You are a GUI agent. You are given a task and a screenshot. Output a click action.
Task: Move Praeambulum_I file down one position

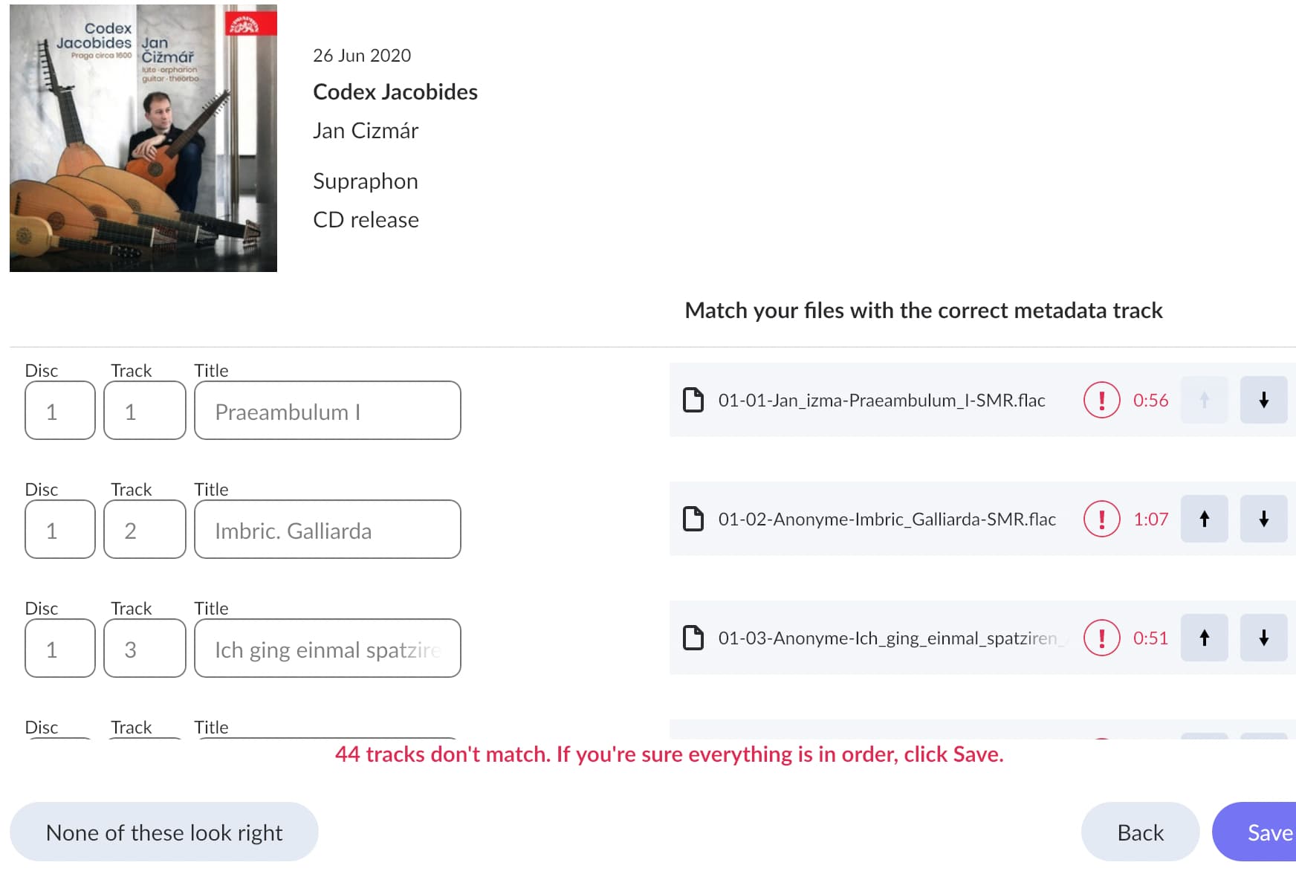(x=1263, y=400)
